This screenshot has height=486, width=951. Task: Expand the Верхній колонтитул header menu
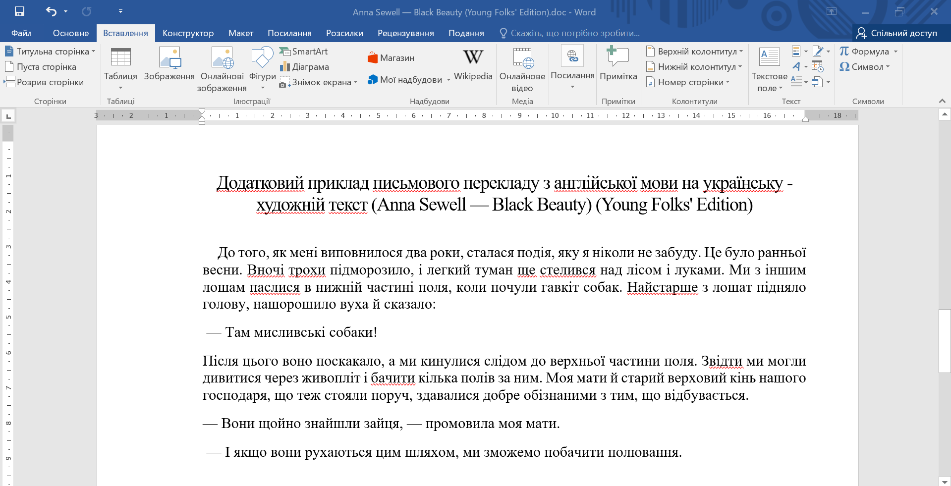[741, 52]
